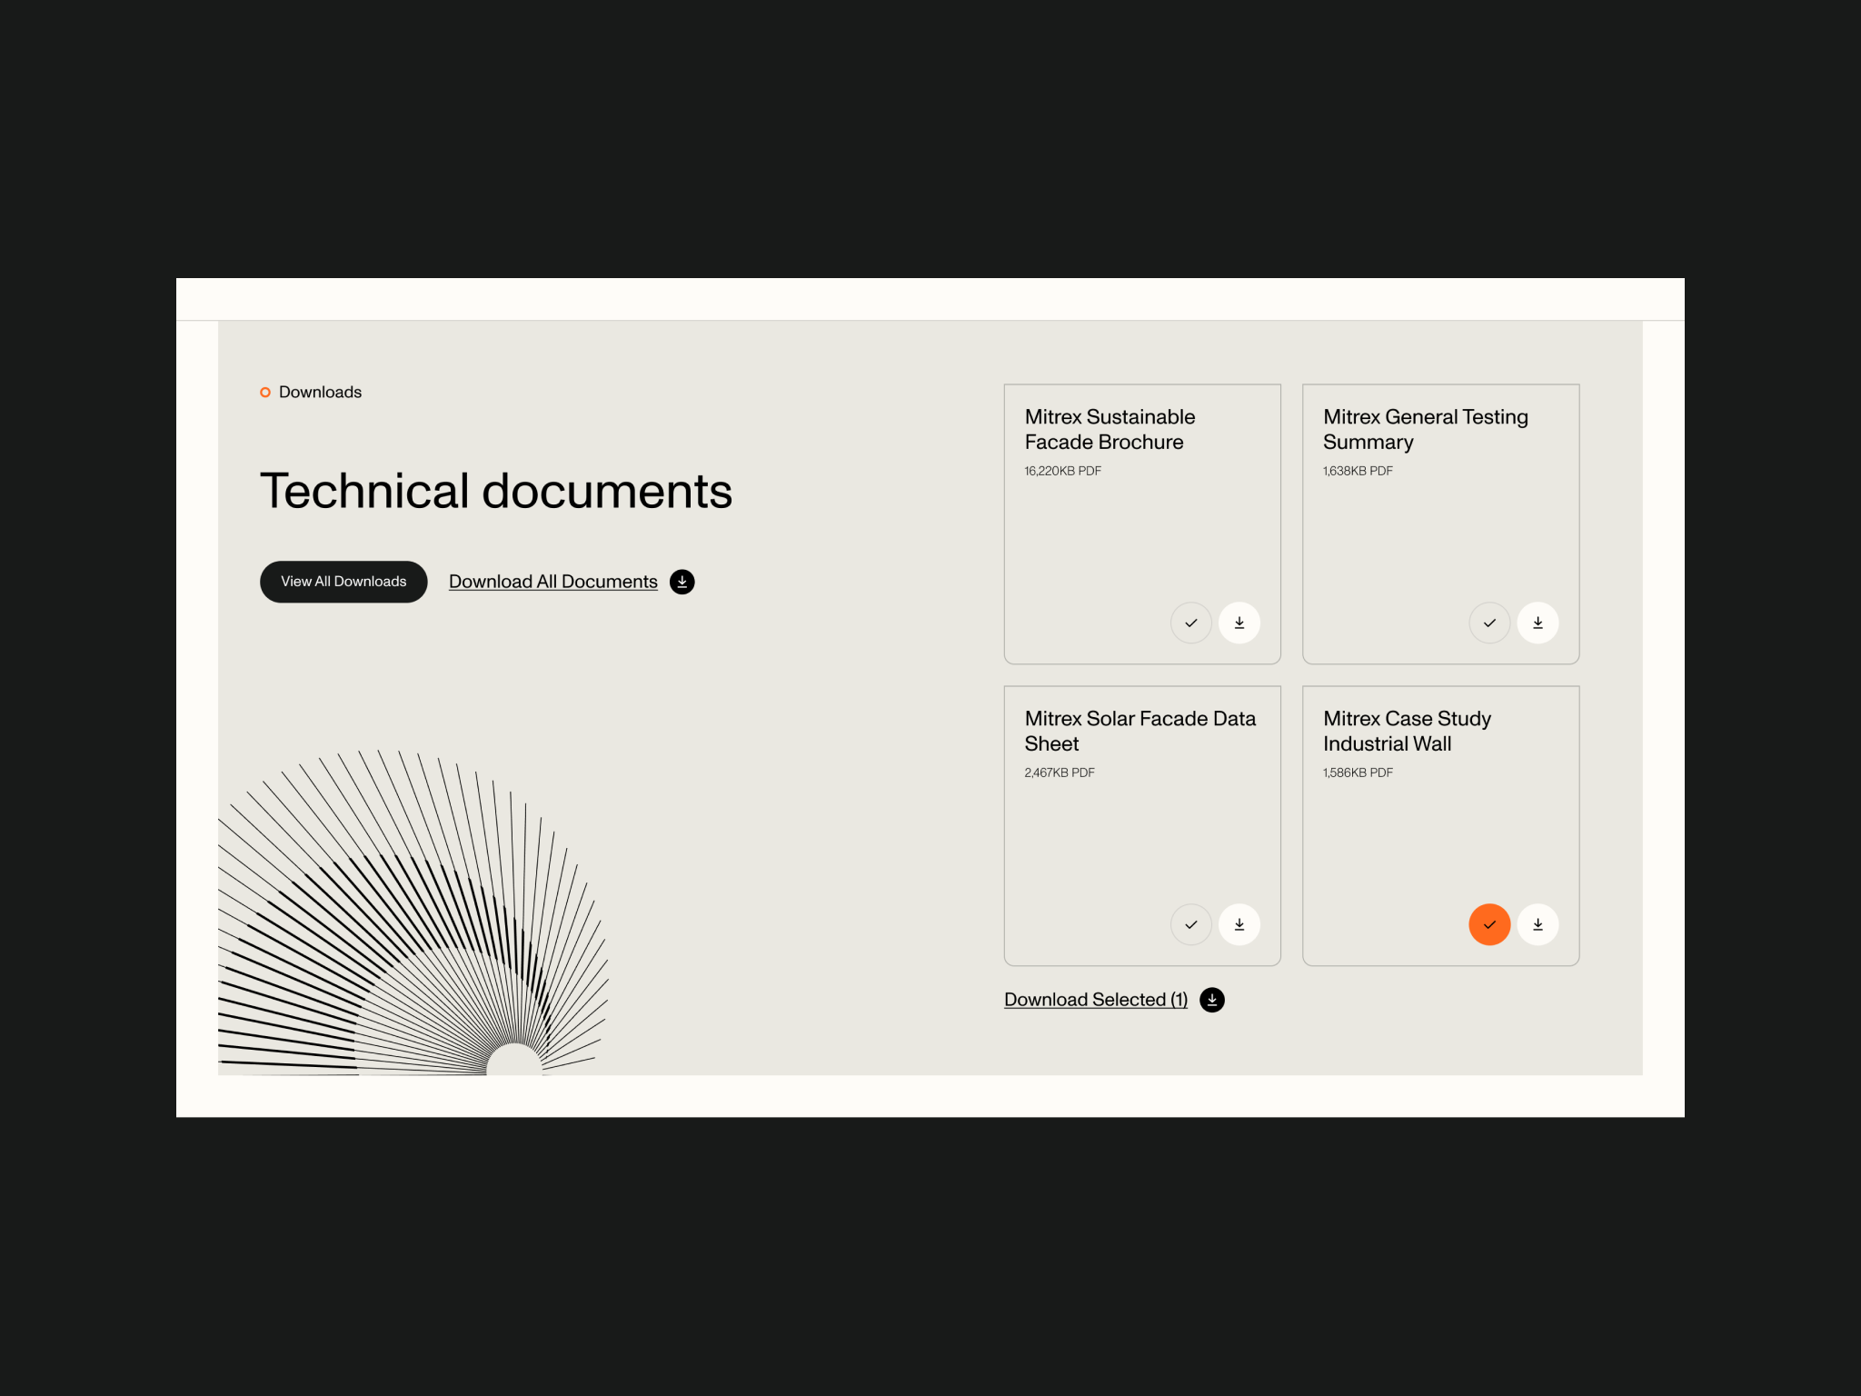
Task: Click the orange circle beside Downloads
Action: point(265,393)
